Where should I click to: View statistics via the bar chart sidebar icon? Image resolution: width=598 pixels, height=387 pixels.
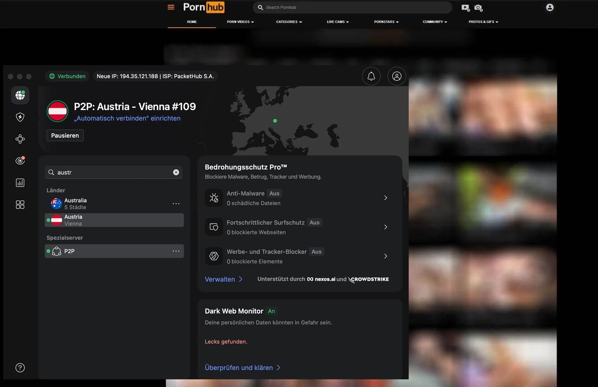(20, 183)
